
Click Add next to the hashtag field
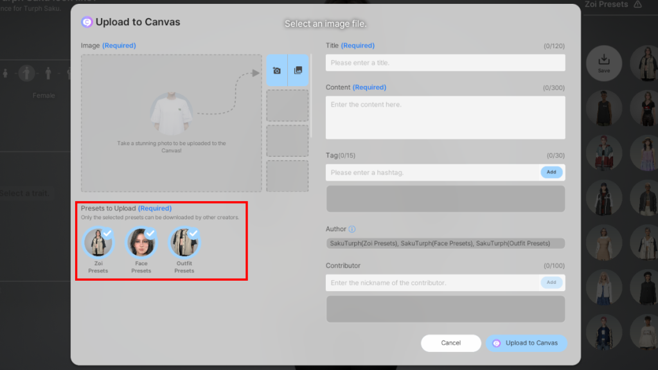point(551,172)
